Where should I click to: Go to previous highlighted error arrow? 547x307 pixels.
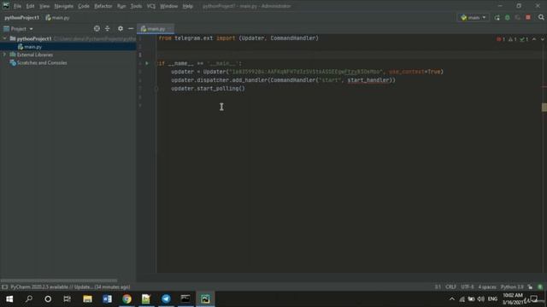click(x=534, y=39)
